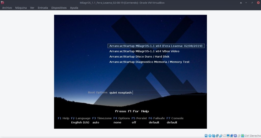Click the optical disk status icon
Viewport: 261px width, 138px height.
click(210, 136)
